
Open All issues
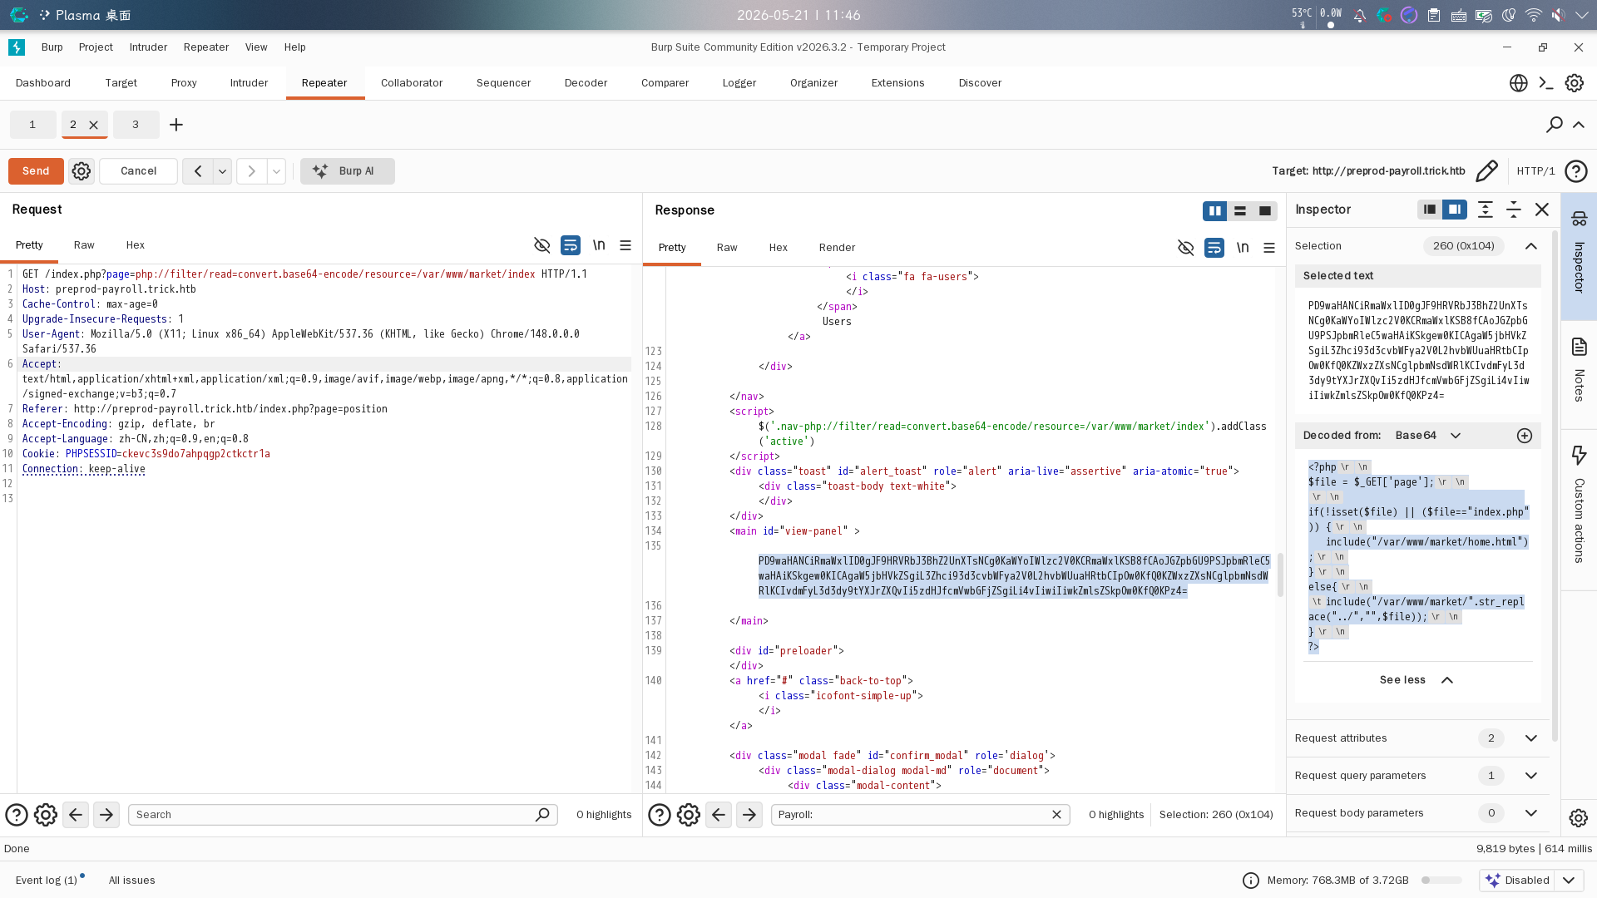pos(131,881)
